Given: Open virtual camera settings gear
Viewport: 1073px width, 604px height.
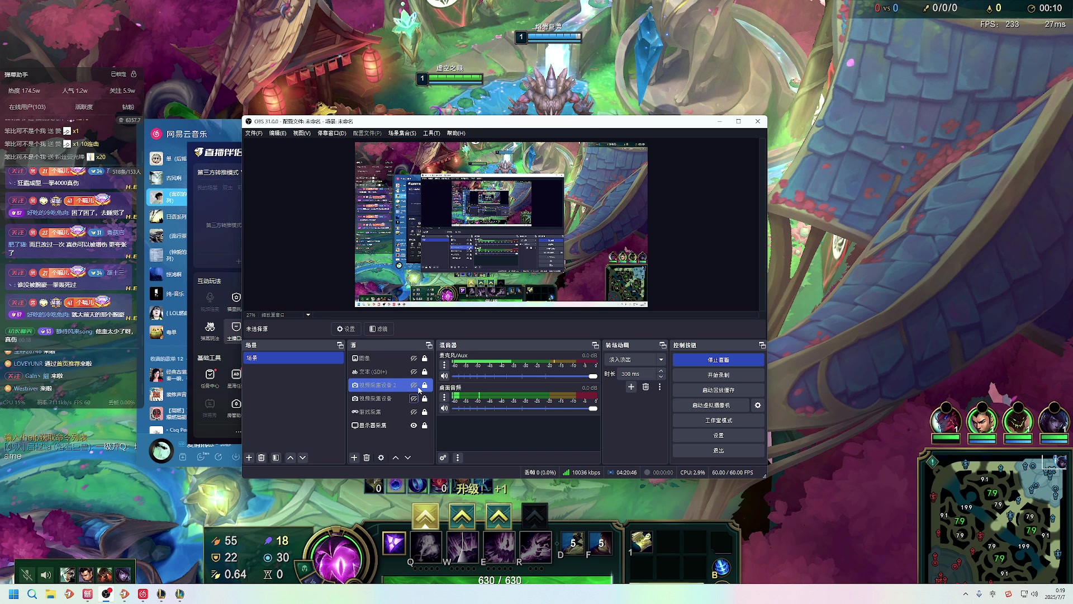Looking at the screenshot, I should tap(758, 405).
